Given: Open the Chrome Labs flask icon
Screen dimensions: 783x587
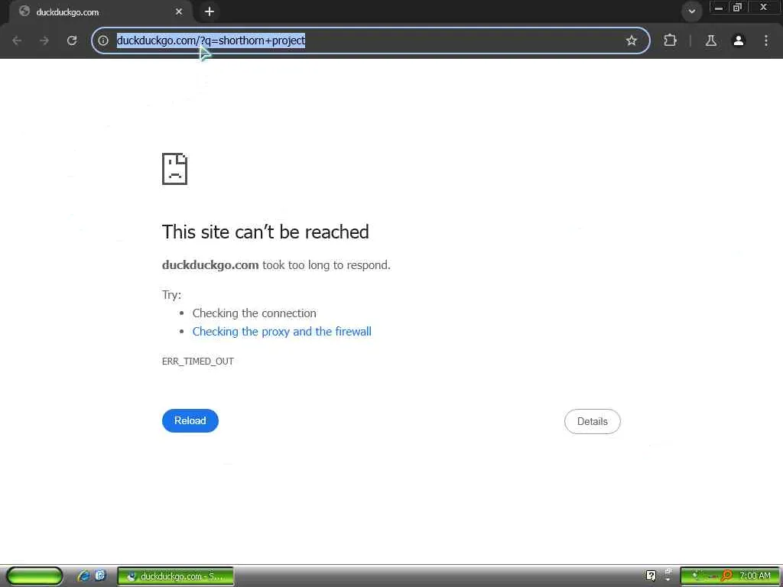Looking at the screenshot, I should pyautogui.click(x=711, y=41).
